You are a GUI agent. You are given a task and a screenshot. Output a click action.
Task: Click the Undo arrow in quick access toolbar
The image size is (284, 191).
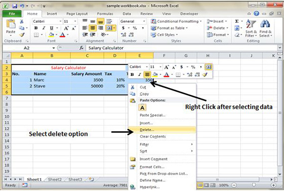22,6
